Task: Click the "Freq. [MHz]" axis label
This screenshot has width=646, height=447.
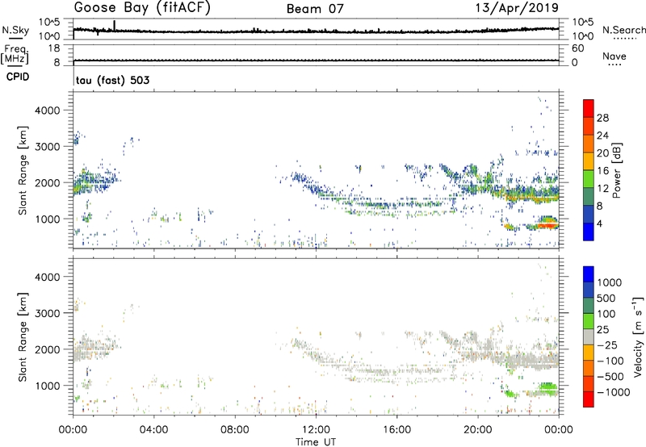Action: pos(15,55)
